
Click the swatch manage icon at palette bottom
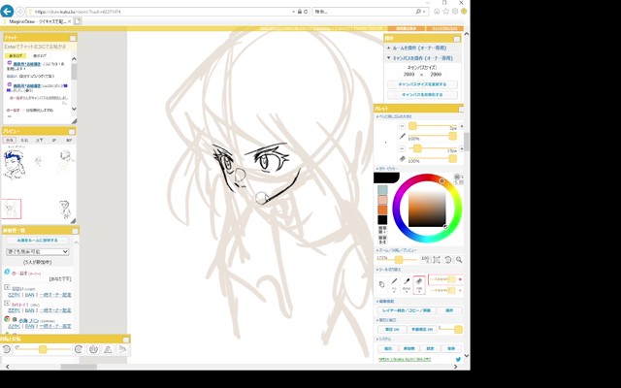(382, 240)
